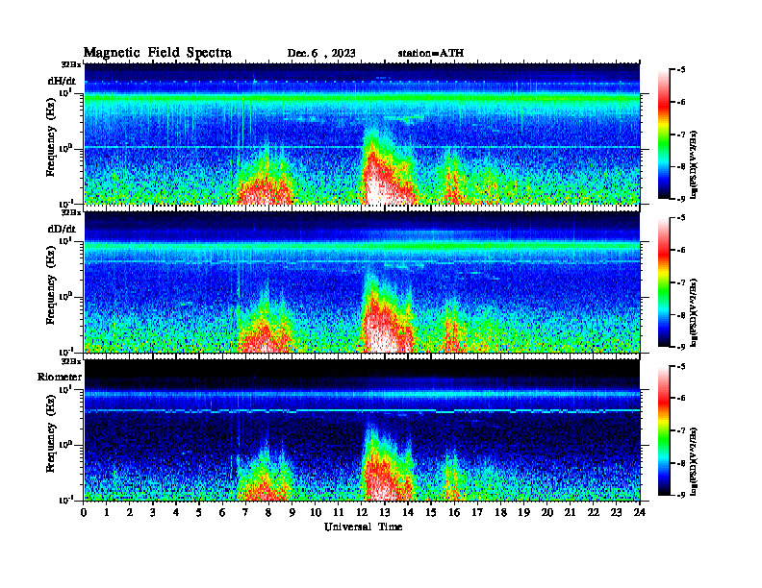Click the "11" tick on Universal Time axis

coord(339,512)
